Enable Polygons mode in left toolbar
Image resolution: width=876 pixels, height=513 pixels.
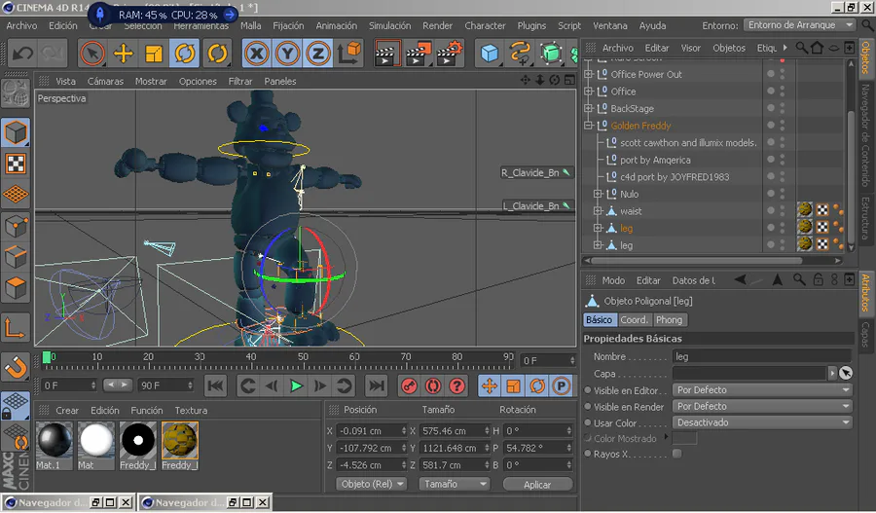16,288
